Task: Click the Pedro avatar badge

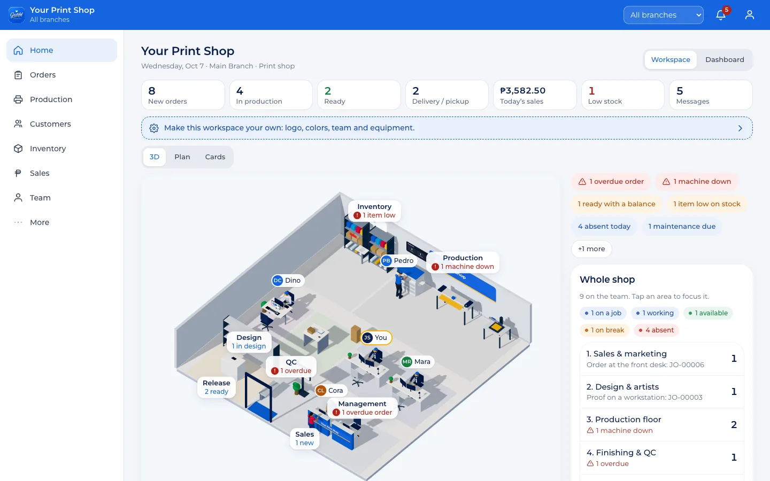Action: coord(387,261)
